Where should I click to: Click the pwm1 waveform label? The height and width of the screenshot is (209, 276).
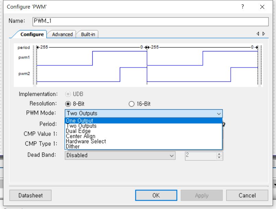point(24,58)
